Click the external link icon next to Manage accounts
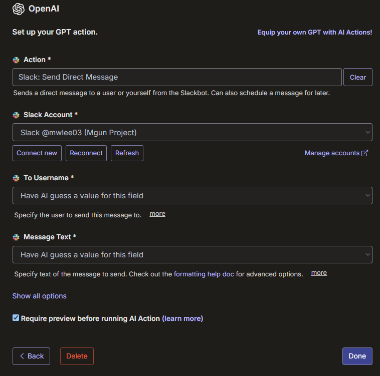The image size is (380, 376). [364, 153]
